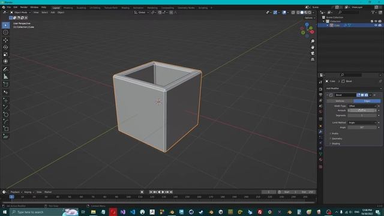Open the viewport Options dropdown
Image resolution: width=384 pixels, height=216 pixels.
pos(310,18)
